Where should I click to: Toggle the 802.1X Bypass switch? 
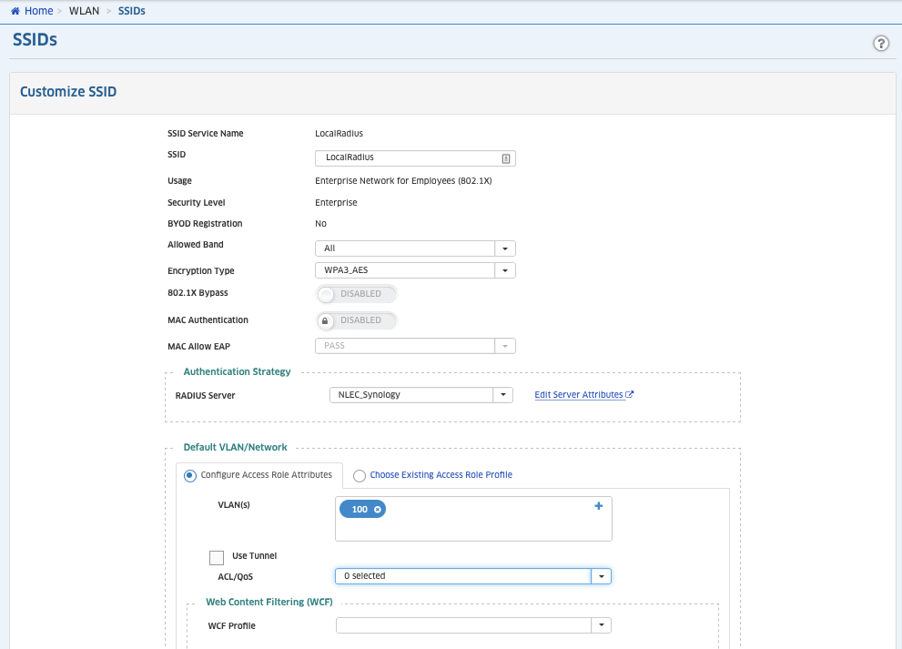pos(356,294)
